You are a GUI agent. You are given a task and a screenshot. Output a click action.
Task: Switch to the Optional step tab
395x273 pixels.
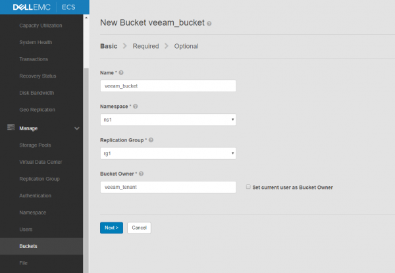tap(186, 46)
